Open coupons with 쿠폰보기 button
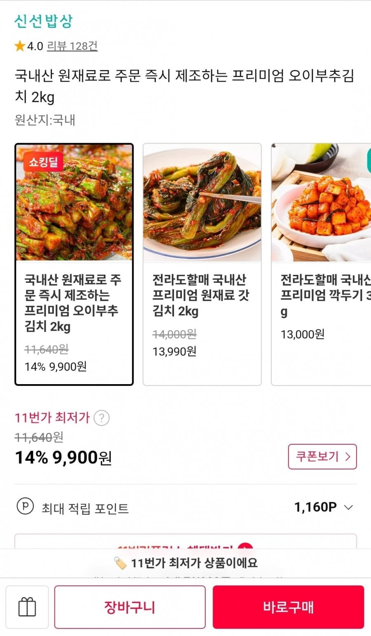This screenshot has width=371, height=636. [322, 456]
